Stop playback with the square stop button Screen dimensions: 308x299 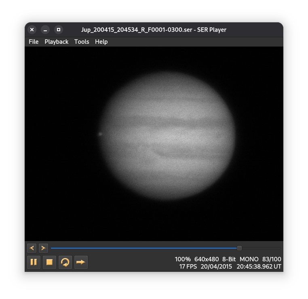pos(49,262)
